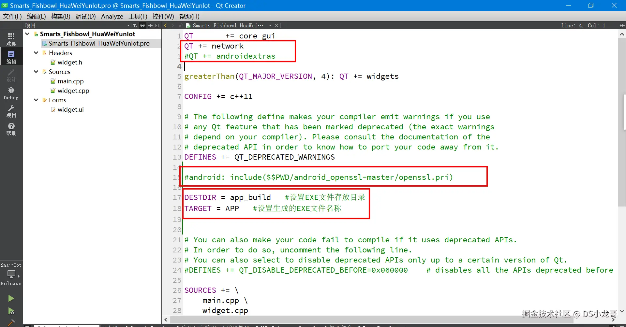Click the 'DESTDIR = app_build' line
Image resolution: width=626 pixels, height=327 pixels.
[275, 197]
